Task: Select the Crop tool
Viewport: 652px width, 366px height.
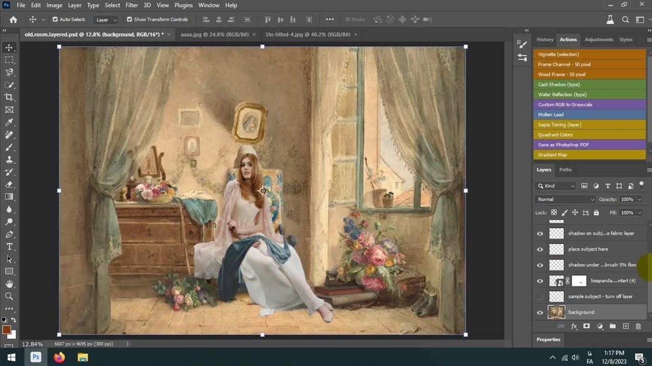Action: [x=9, y=97]
